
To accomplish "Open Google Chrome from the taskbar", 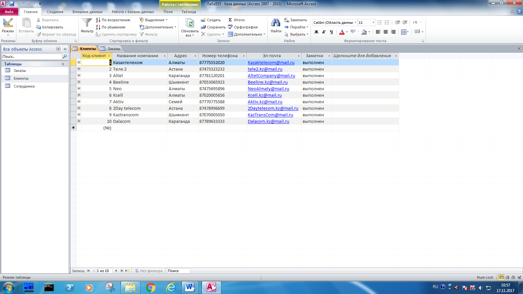I will [151, 287].
